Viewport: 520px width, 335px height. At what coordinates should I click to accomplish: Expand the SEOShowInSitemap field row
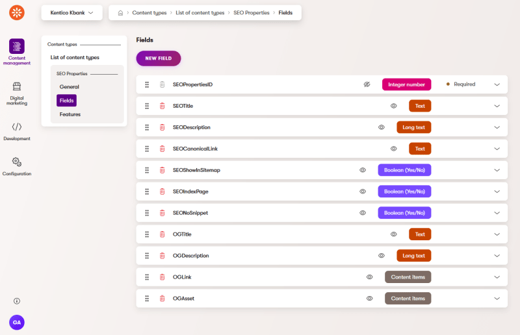(x=497, y=170)
